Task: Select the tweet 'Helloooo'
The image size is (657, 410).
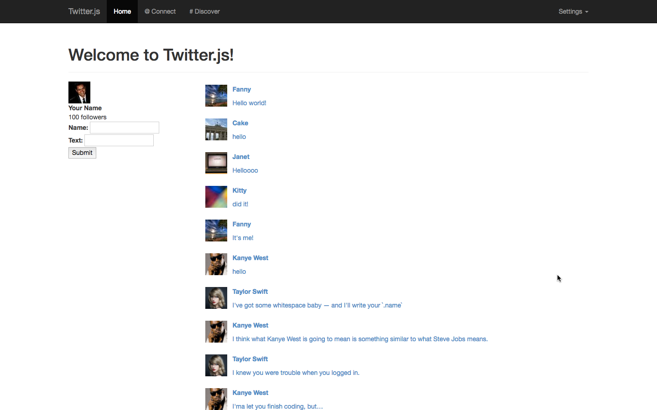Action: coord(245,170)
